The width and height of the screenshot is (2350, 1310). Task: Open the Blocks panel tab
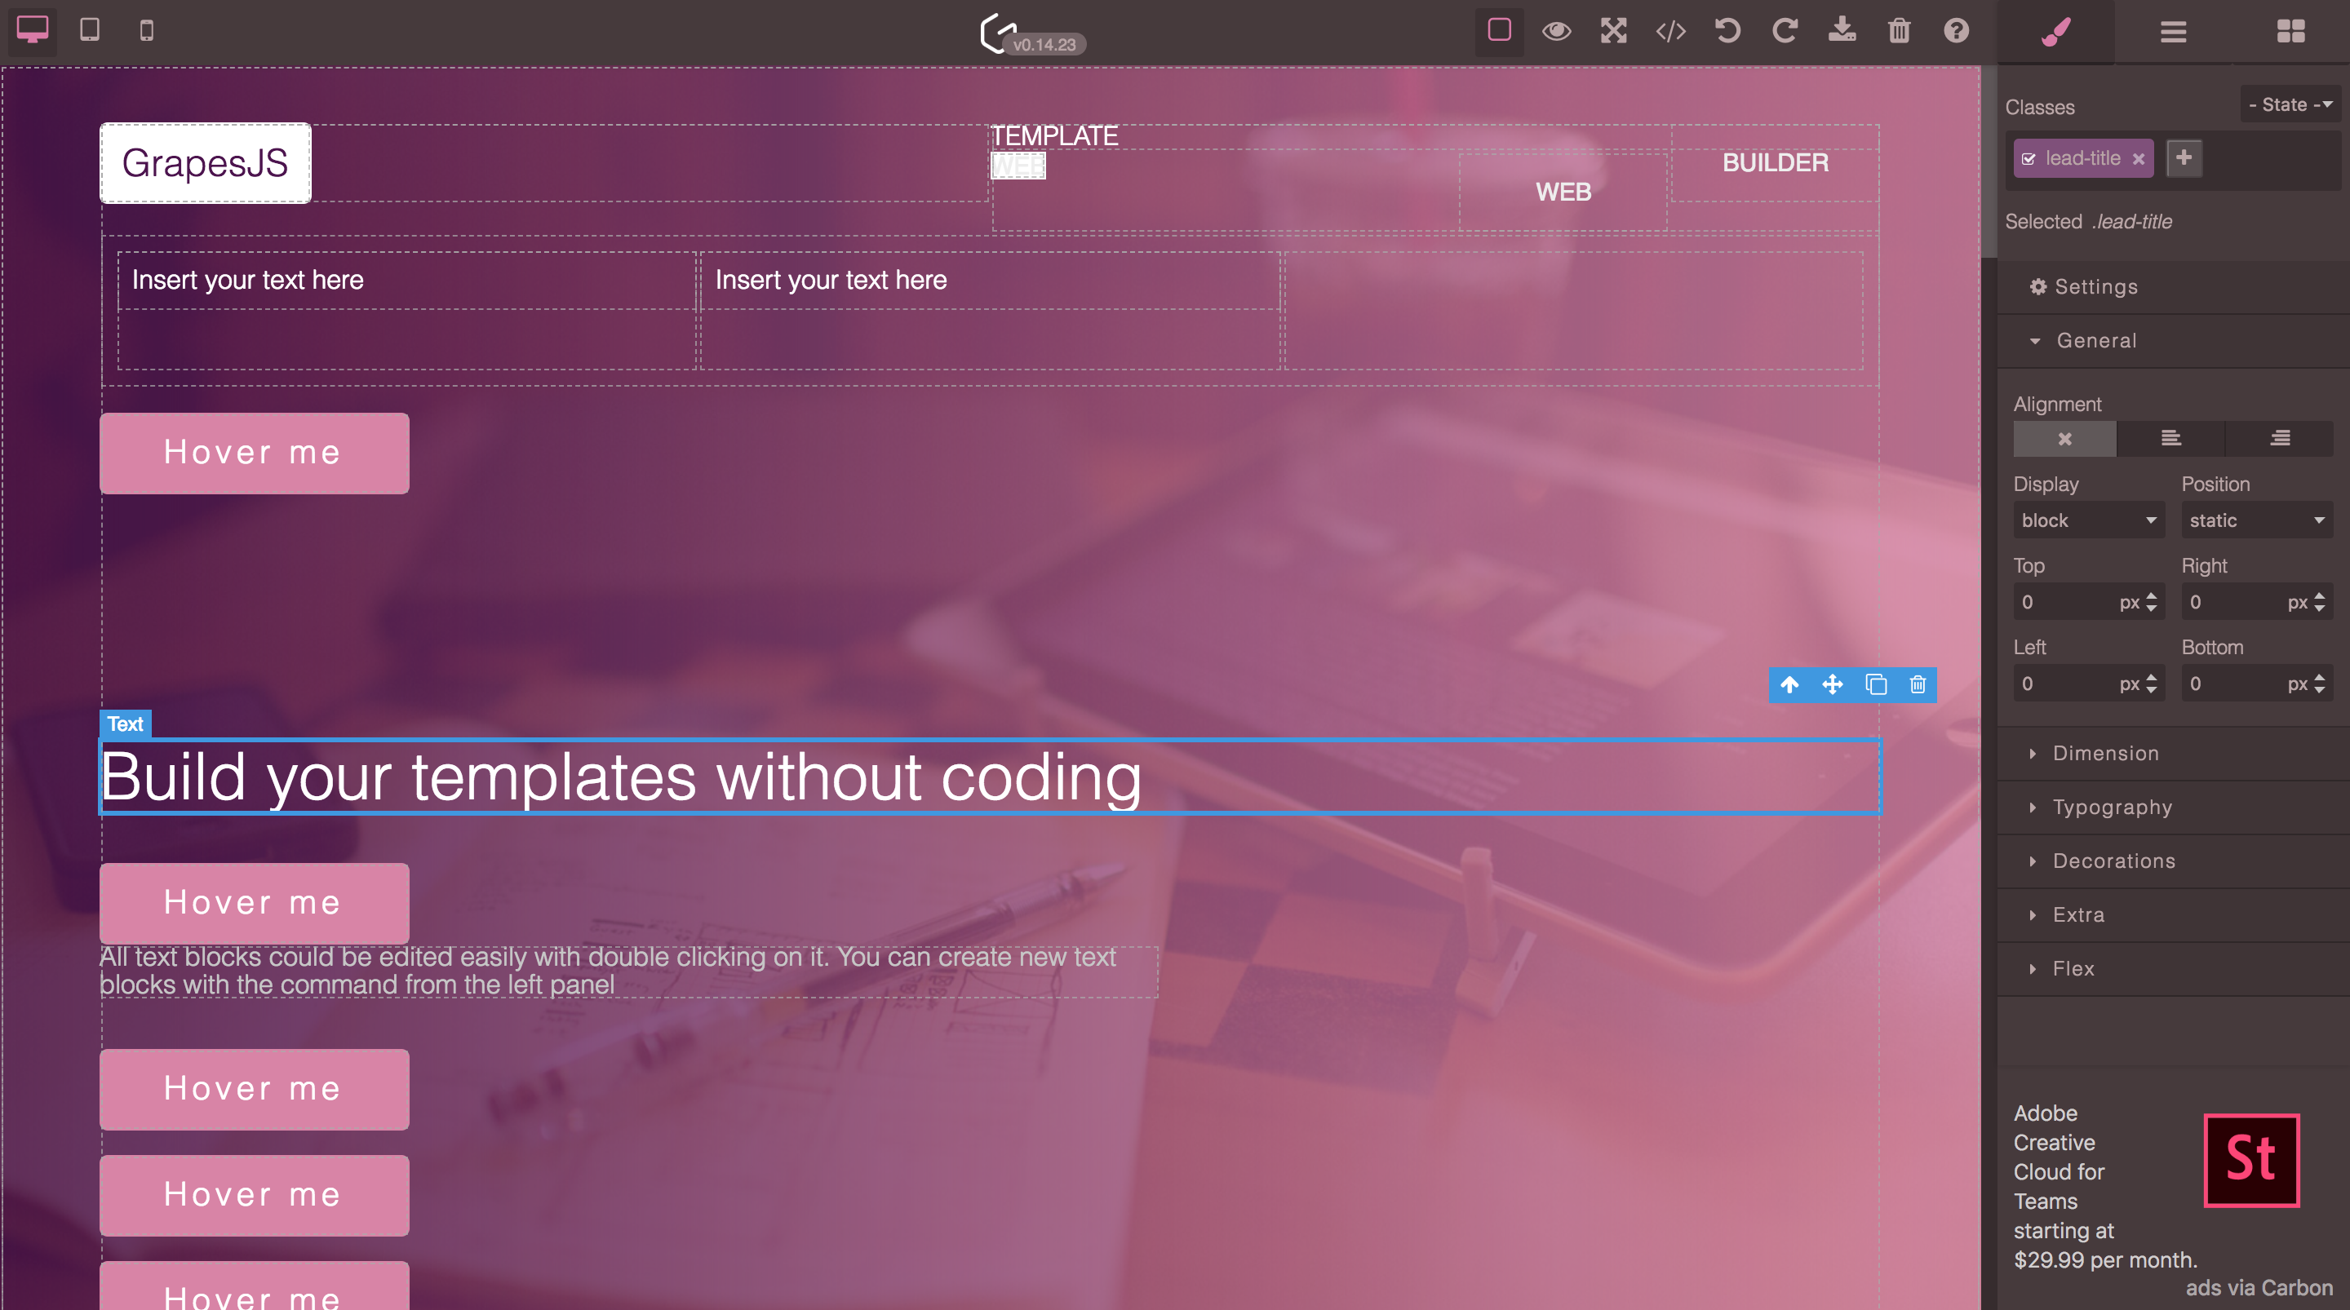click(x=2290, y=32)
